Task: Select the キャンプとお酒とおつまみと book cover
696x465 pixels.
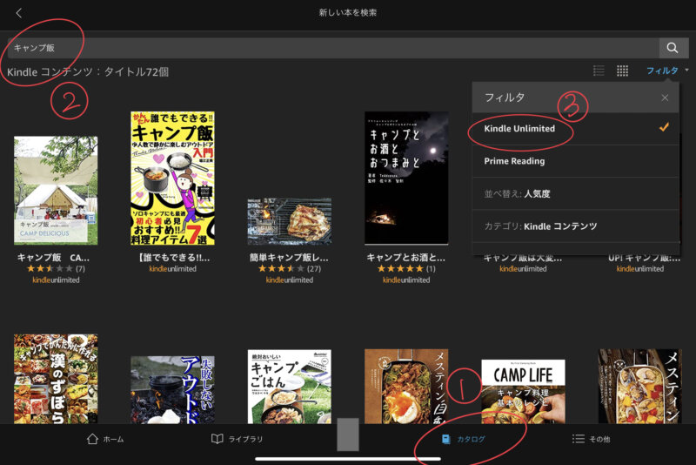Action: coord(406,178)
